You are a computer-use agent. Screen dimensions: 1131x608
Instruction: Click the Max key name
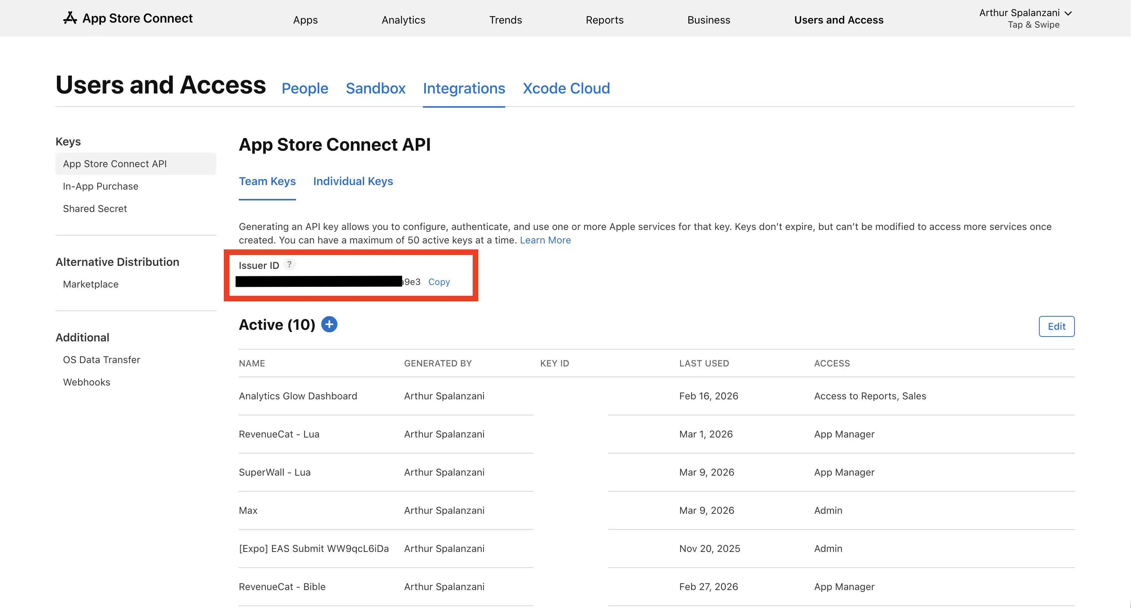248,510
